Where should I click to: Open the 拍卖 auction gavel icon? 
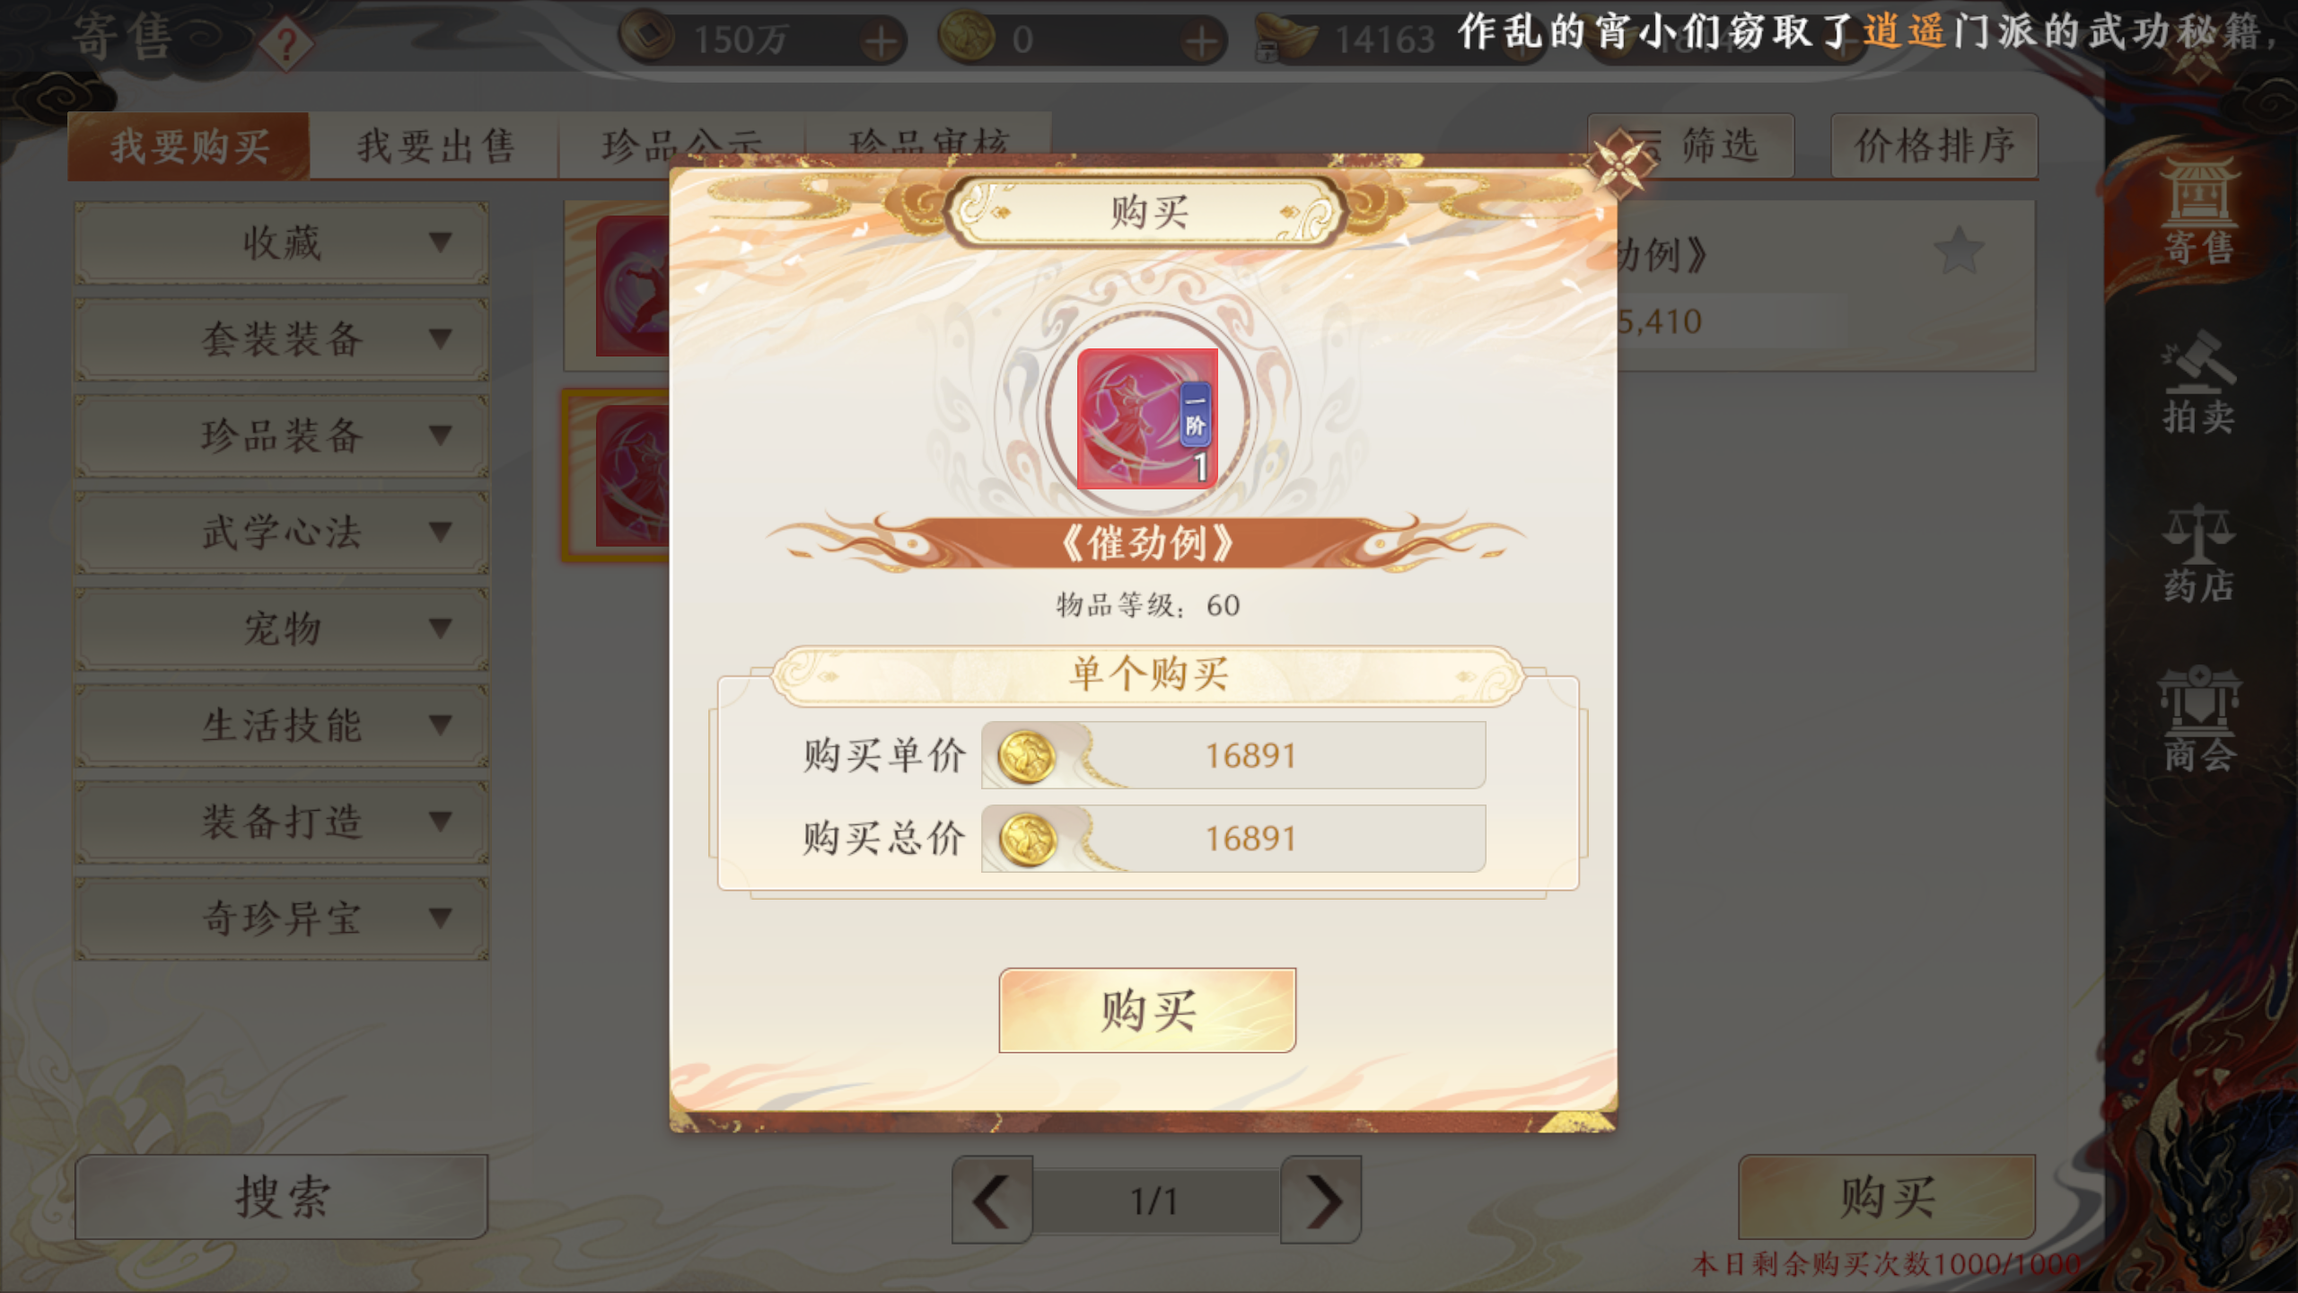(2197, 383)
